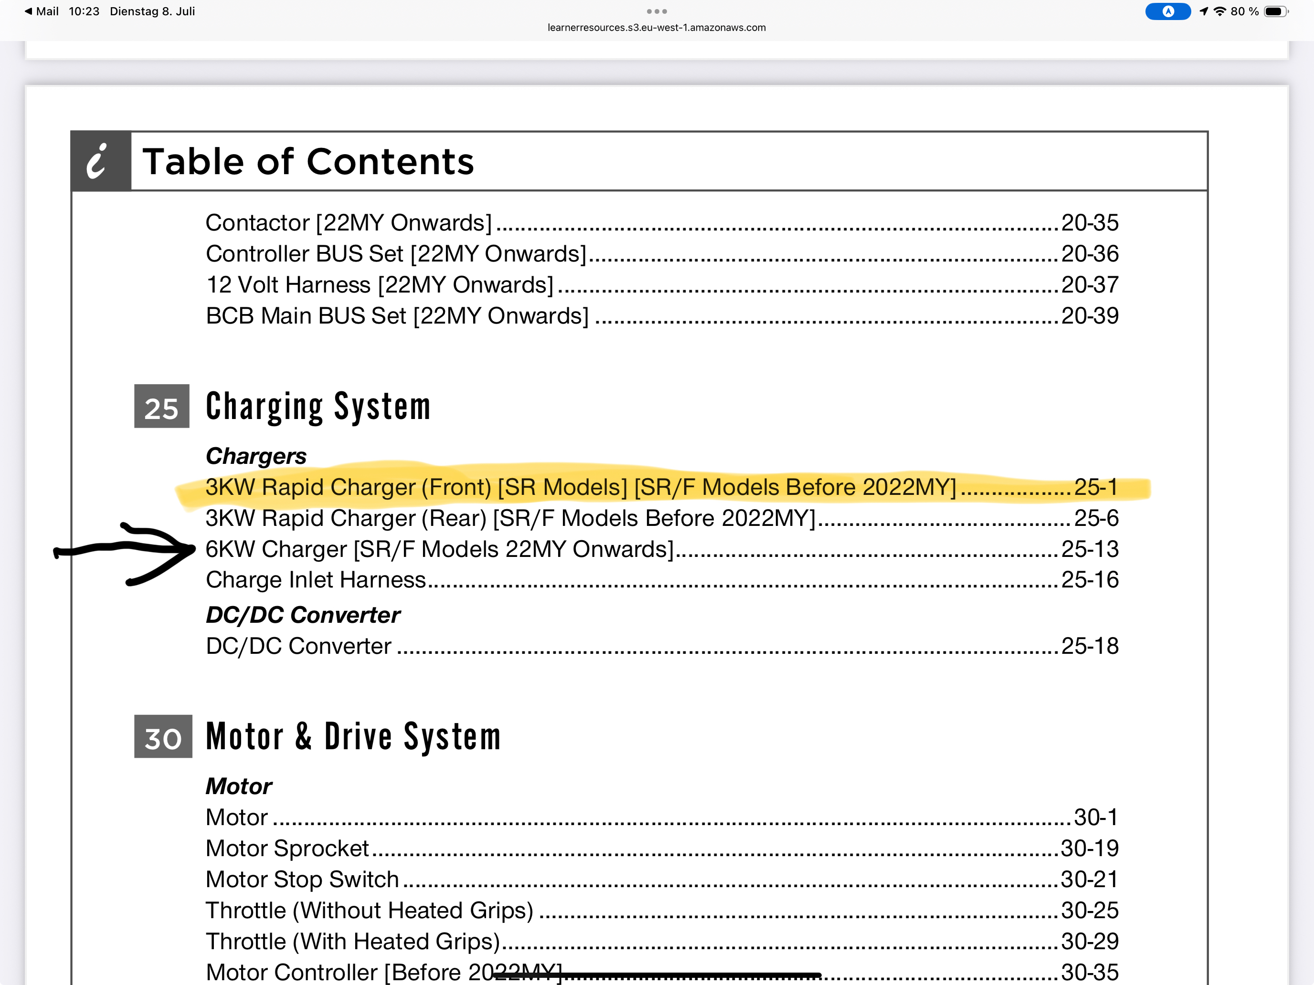Open Charge Inlet Harness entry
The image size is (1314, 985).
coord(316,580)
